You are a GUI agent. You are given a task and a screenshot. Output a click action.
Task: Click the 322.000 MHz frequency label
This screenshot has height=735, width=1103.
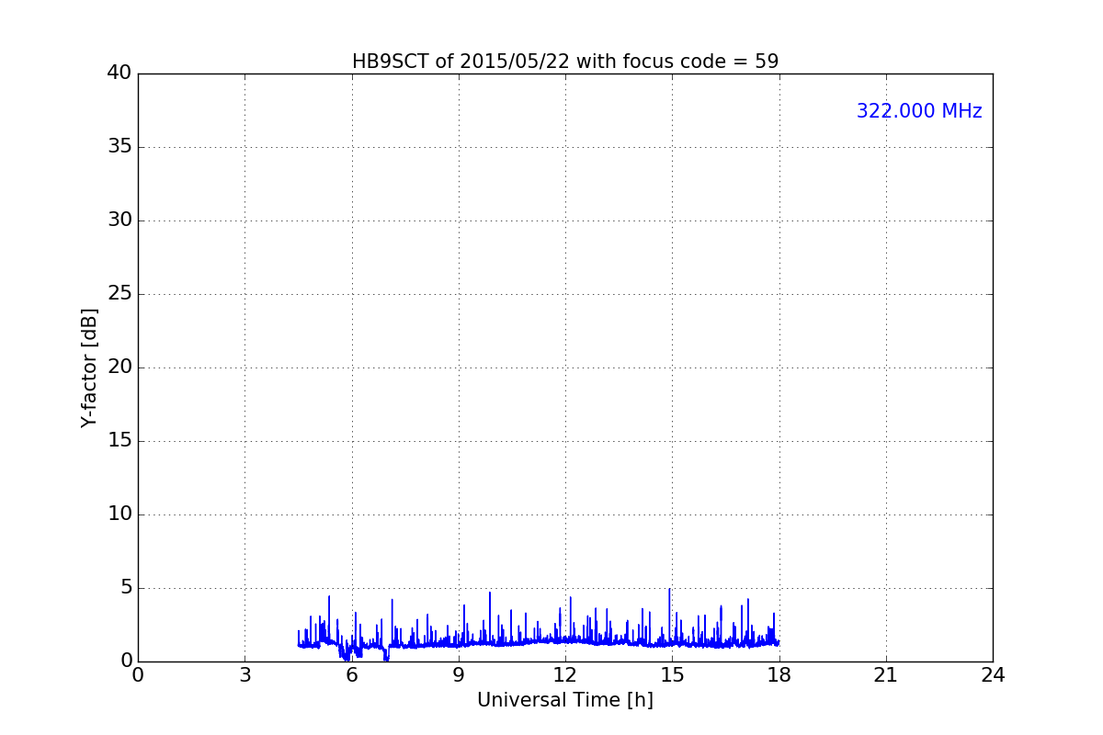pos(919,111)
